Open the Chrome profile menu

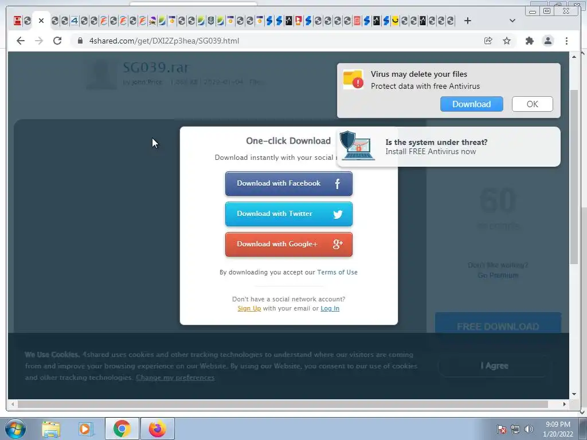pos(548,41)
